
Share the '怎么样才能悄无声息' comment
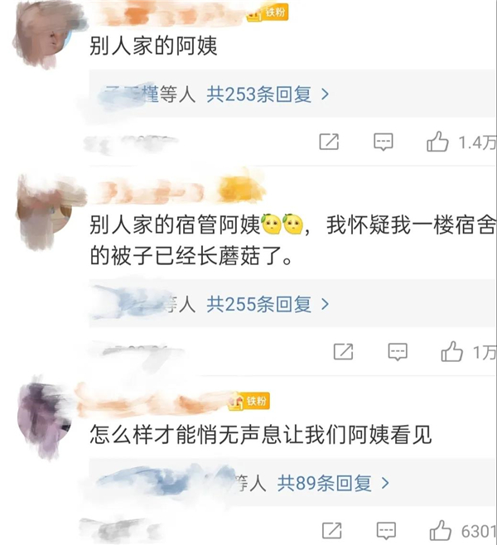pyautogui.click(x=332, y=531)
